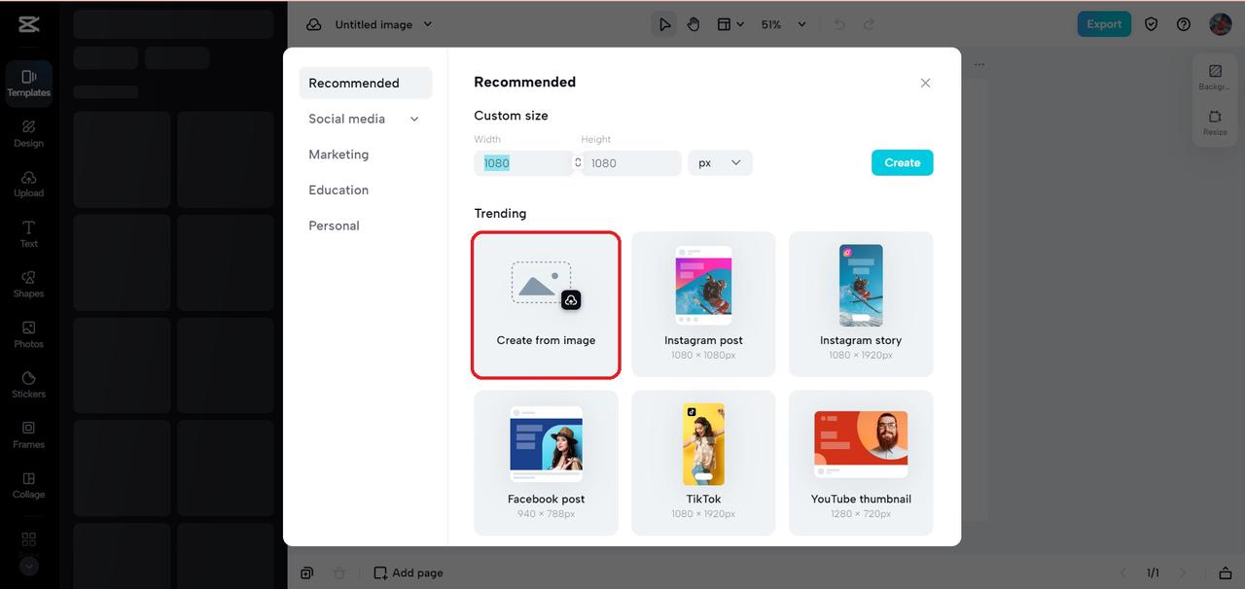Open the Photos sidebar panel
Screen dimensions: 1245x589
(x=28, y=334)
